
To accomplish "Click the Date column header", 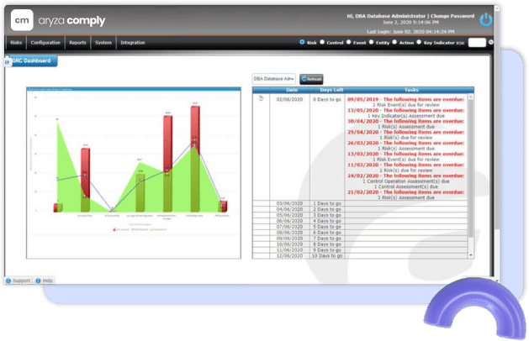I will coord(292,90).
